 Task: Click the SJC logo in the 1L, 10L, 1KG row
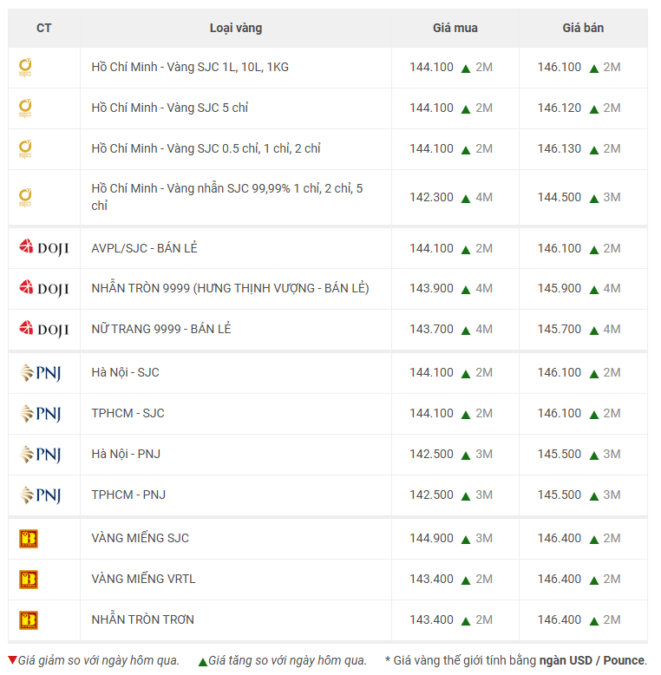(26, 68)
